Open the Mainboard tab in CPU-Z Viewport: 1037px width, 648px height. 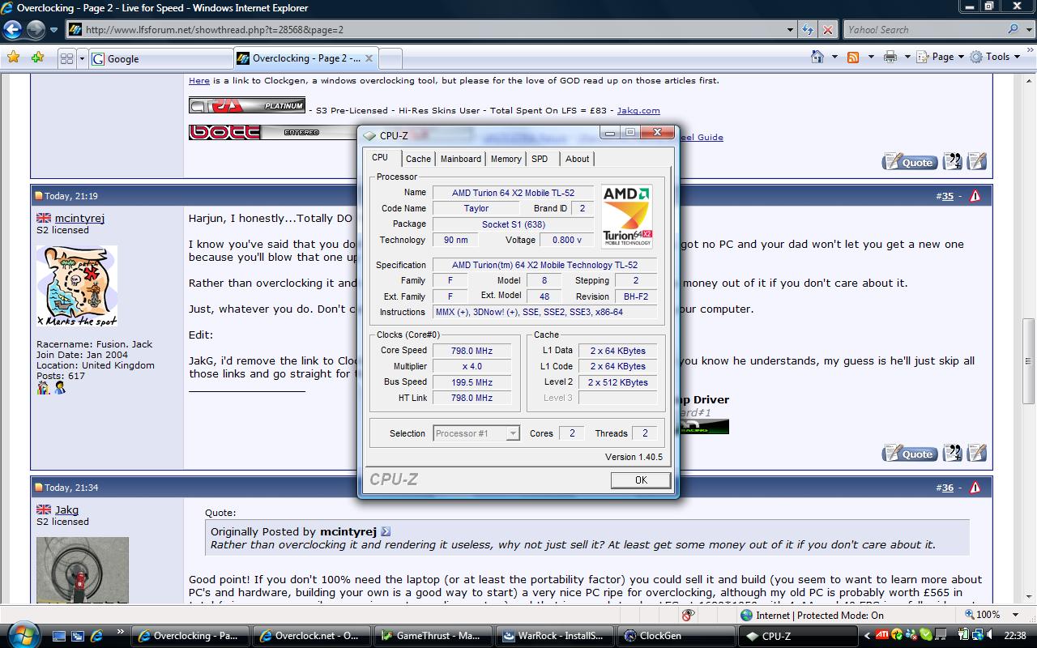click(x=461, y=159)
